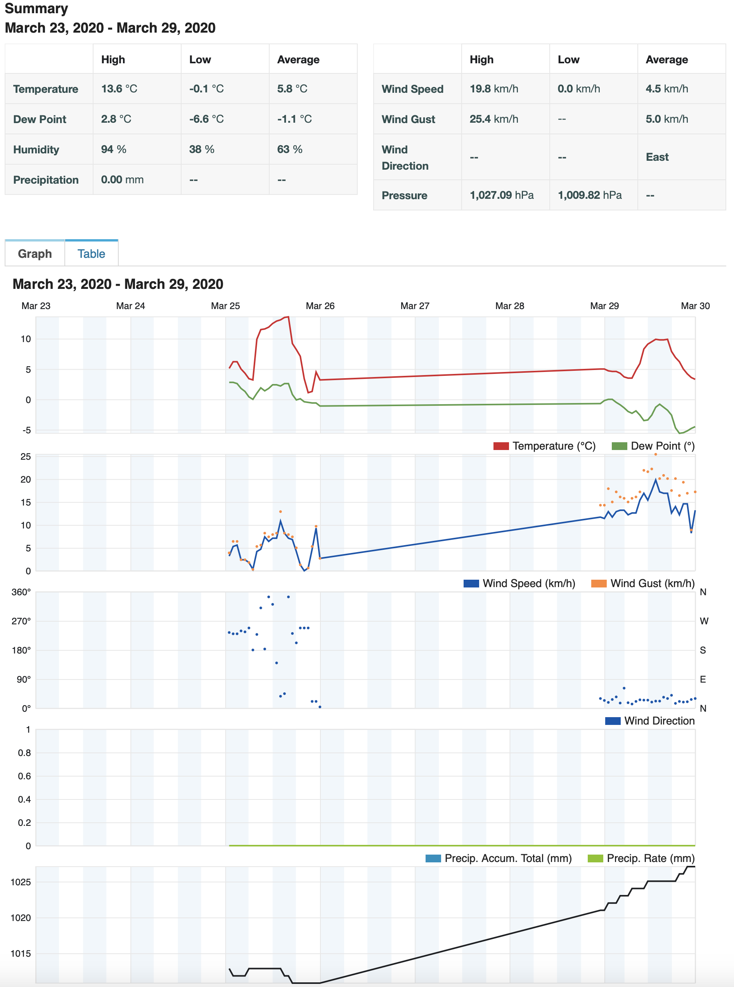734x987 pixels.
Task: Click the temperature high value 13.6 °C
Action: (119, 89)
